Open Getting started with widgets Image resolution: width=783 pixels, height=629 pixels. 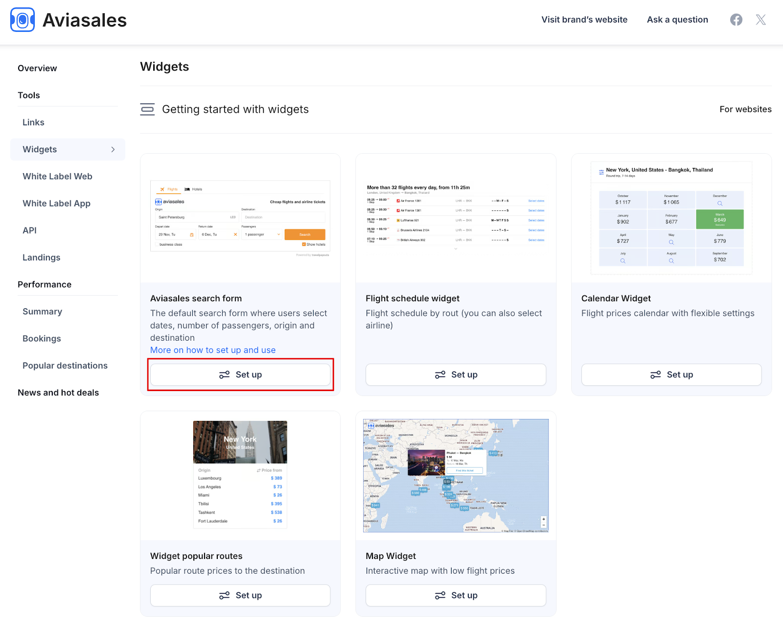[x=235, y=109]
